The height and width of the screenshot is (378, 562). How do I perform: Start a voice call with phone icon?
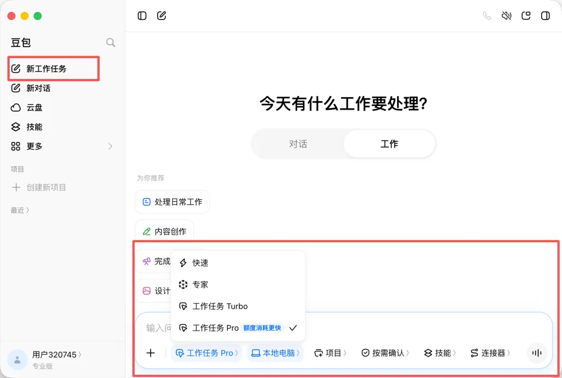[487, 16]
